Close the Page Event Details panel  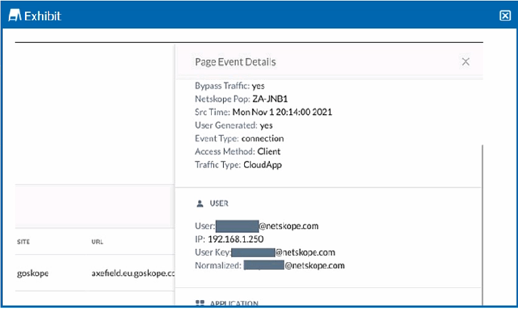[x=465, y=62]
